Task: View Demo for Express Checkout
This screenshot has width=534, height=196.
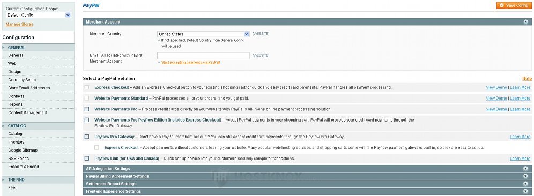Action: click(x=496, y=87)
